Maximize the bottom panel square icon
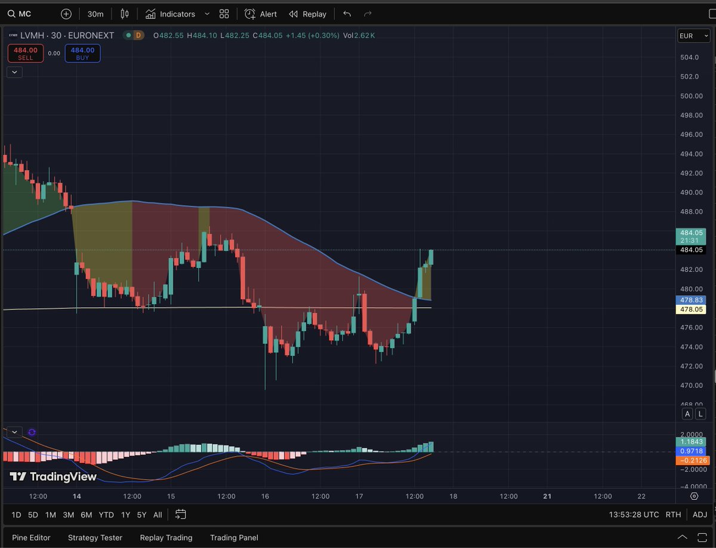Viewport: 716px width, 548px height. (x=702, y=537)
